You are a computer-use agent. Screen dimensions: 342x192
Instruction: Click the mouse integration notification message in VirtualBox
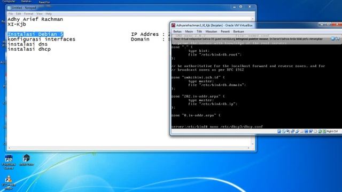248,39
